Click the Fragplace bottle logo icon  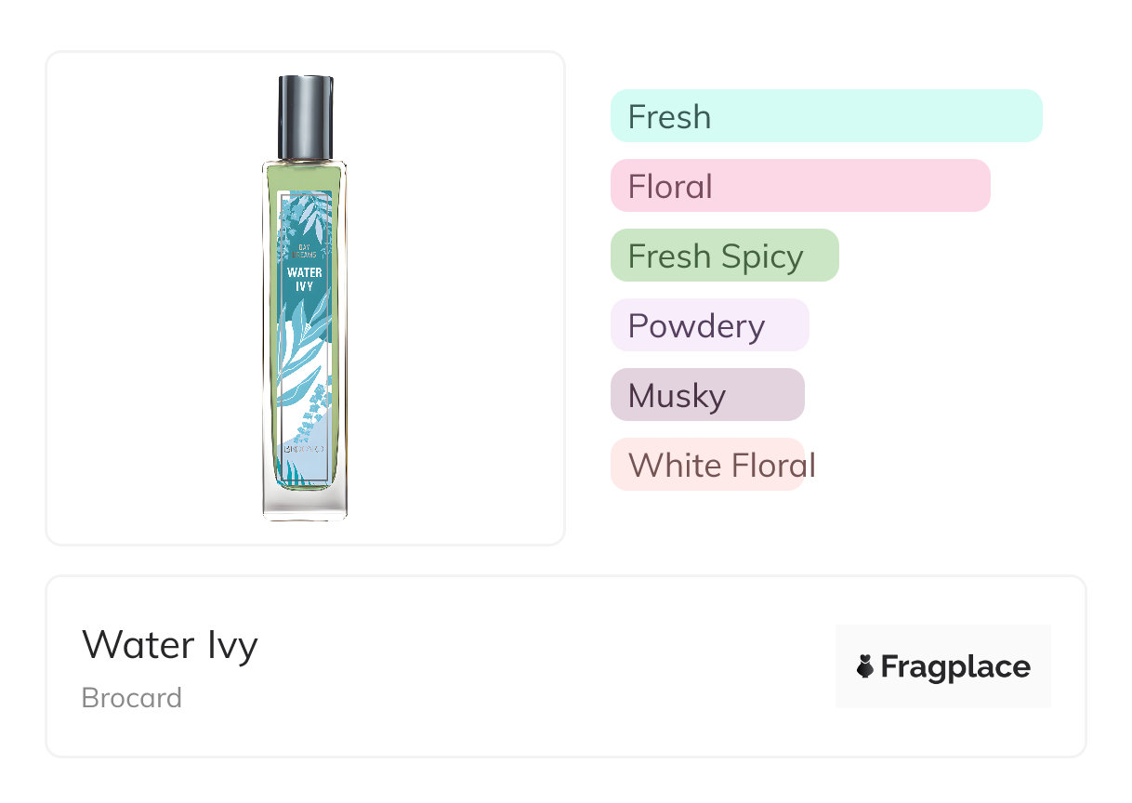tap(865, 666)
